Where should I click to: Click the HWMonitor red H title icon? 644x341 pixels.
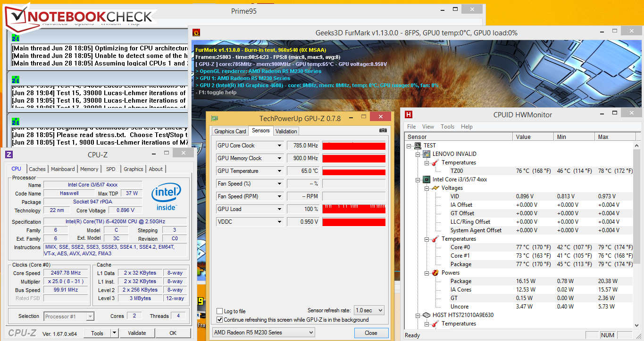click(x=409, y=114)
